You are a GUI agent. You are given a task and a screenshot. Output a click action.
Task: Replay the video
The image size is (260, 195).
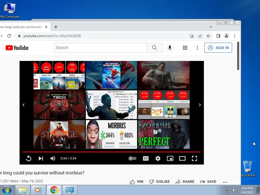(29, 158)
